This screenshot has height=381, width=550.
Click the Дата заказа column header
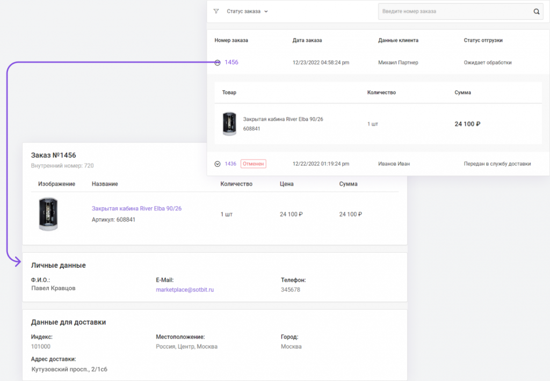click(x=307, y=40)
